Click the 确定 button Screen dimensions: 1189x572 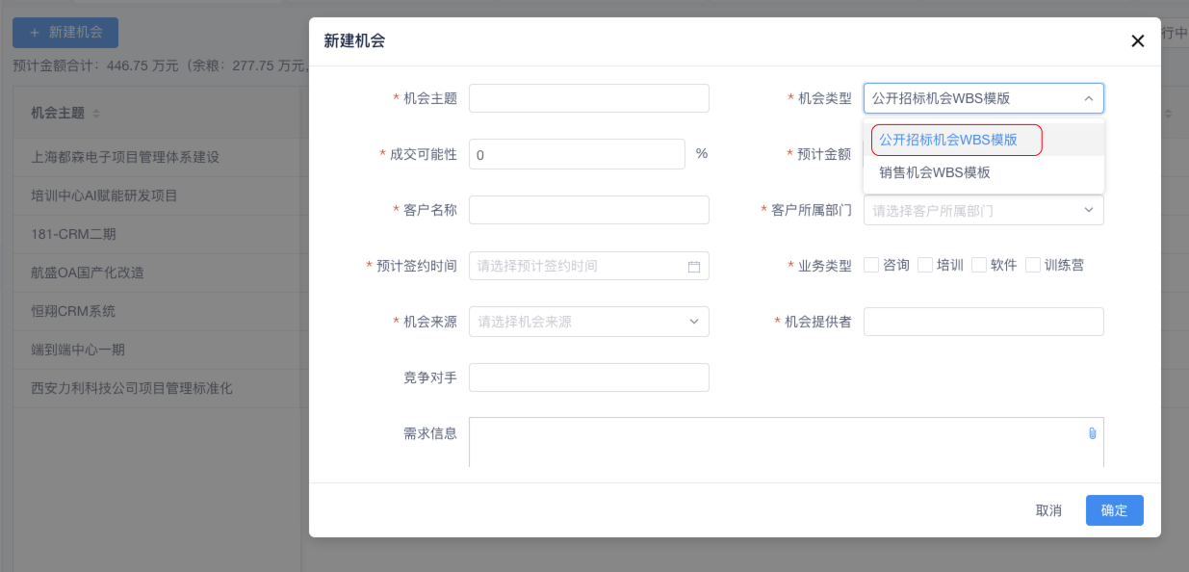(1114, 510)
